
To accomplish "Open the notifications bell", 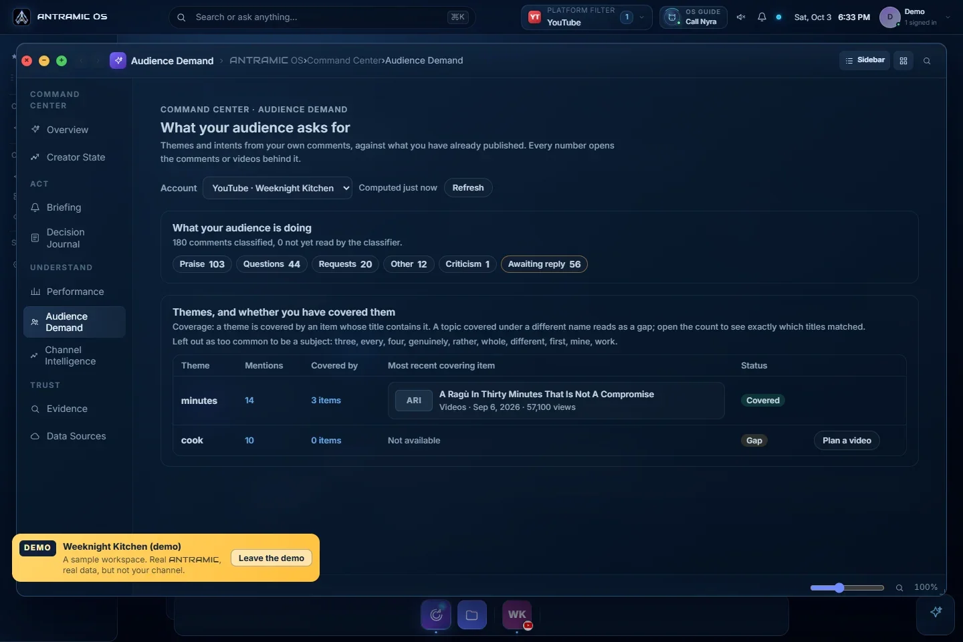I will 762,17.
